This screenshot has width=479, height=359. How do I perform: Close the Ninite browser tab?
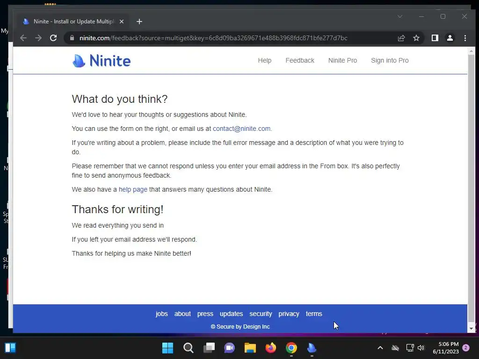pyautogui.click(x=122, y=22)
